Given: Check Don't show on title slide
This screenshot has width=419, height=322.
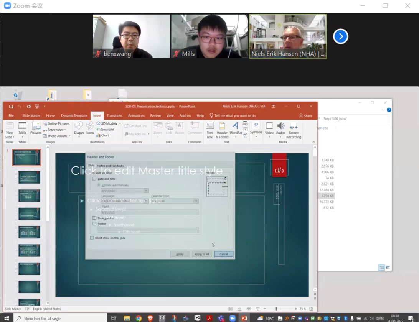Looking at the screenshot, I should (x=92, y=238).
